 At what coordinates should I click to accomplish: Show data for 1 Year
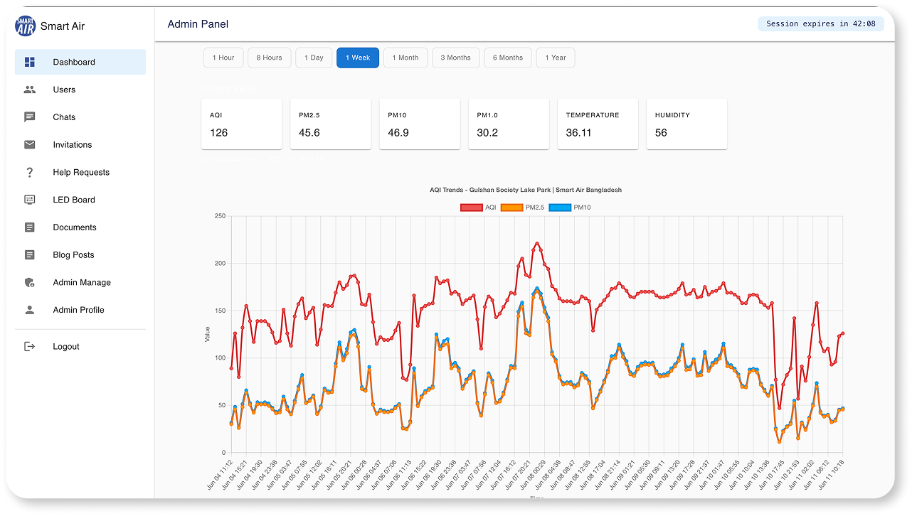point(556,58)
